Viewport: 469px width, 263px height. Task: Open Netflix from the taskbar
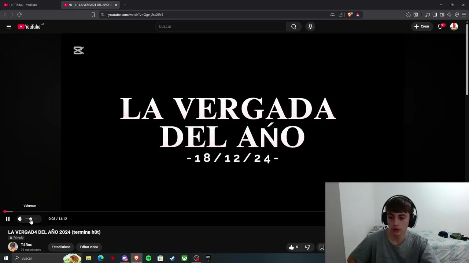[113, 258]
